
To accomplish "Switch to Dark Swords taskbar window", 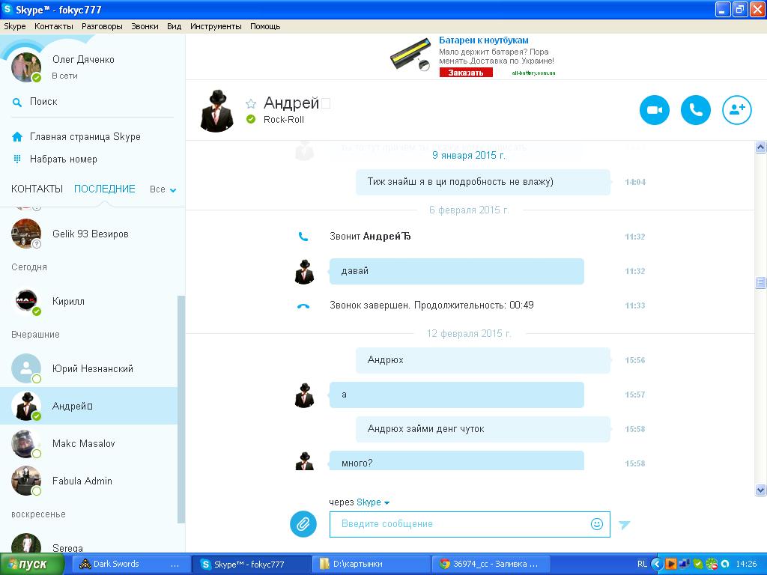I will pos(130,565).
